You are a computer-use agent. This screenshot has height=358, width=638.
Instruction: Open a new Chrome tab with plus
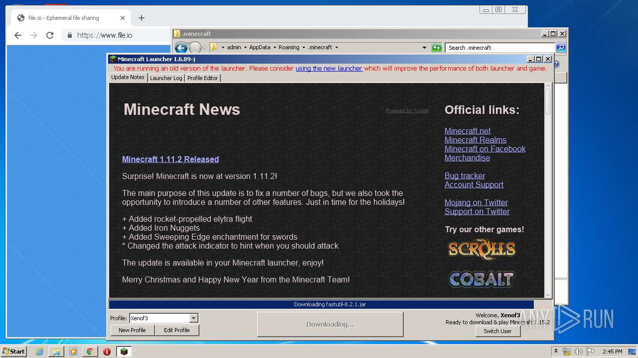(x=142, y=18)
